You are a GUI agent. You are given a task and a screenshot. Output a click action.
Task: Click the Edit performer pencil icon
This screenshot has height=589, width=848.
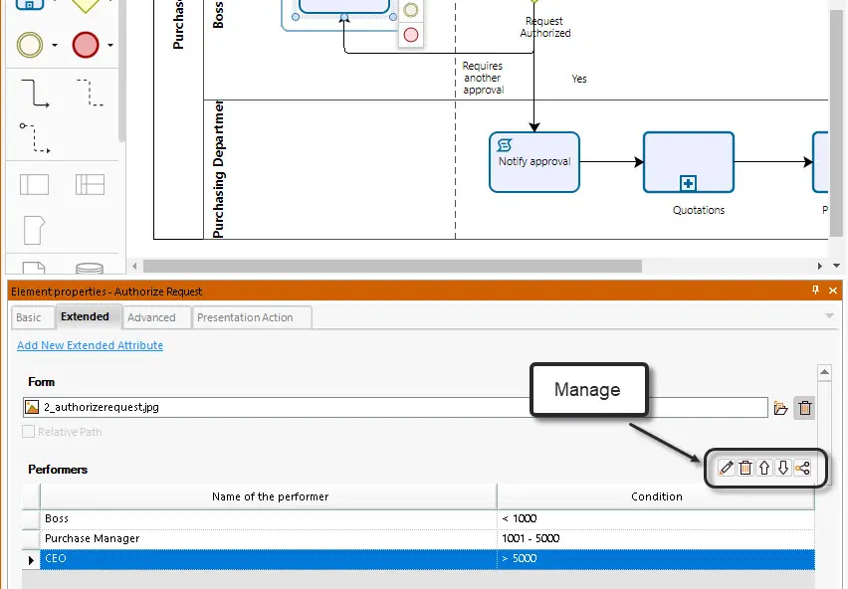(727, 468)
